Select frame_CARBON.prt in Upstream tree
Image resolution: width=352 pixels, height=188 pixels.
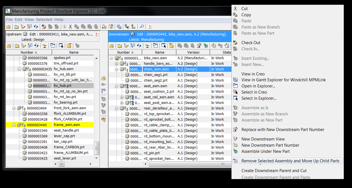pos(69,147)
